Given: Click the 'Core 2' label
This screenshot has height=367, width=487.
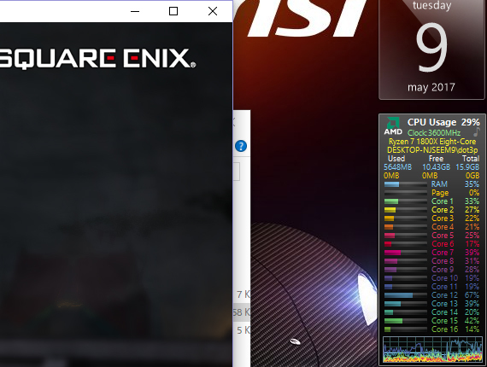Looking at the screenshot, I should (443, 210).
